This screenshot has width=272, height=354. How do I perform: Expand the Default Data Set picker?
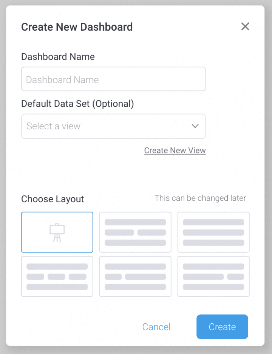point(113,126)
